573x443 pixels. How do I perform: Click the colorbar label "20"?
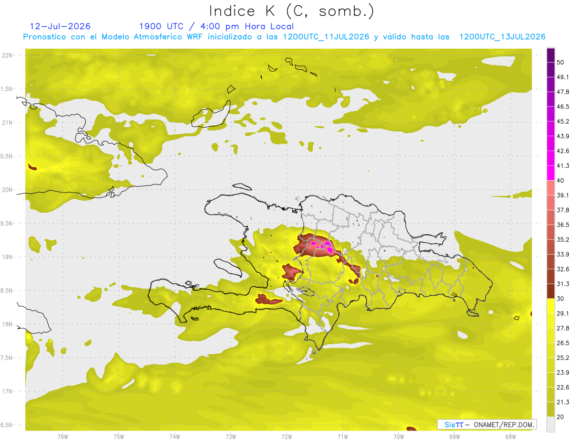(561, 416)
